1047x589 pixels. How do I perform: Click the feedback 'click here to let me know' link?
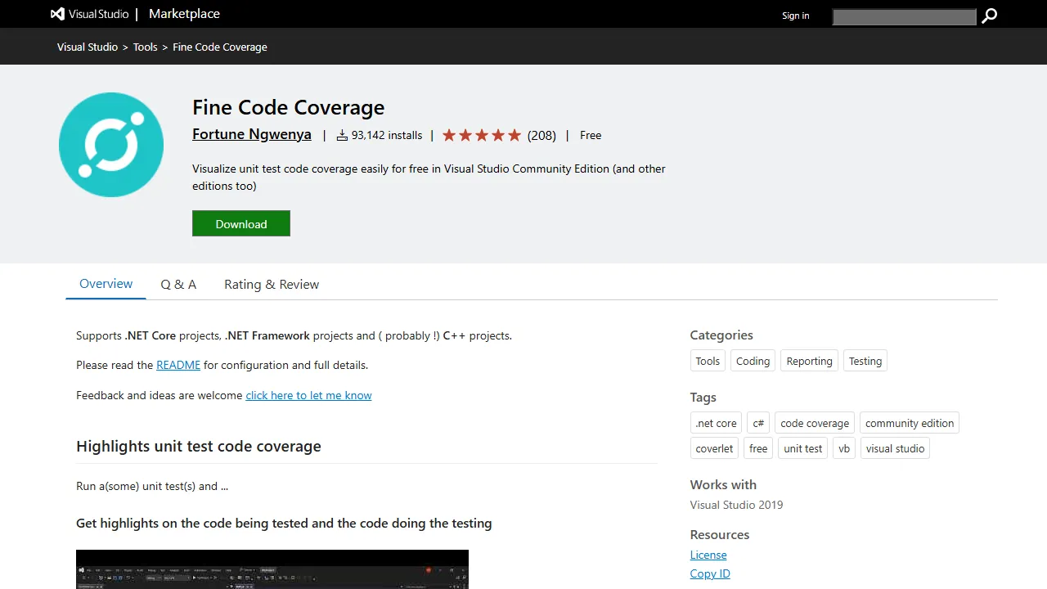[x=308, y=395]
